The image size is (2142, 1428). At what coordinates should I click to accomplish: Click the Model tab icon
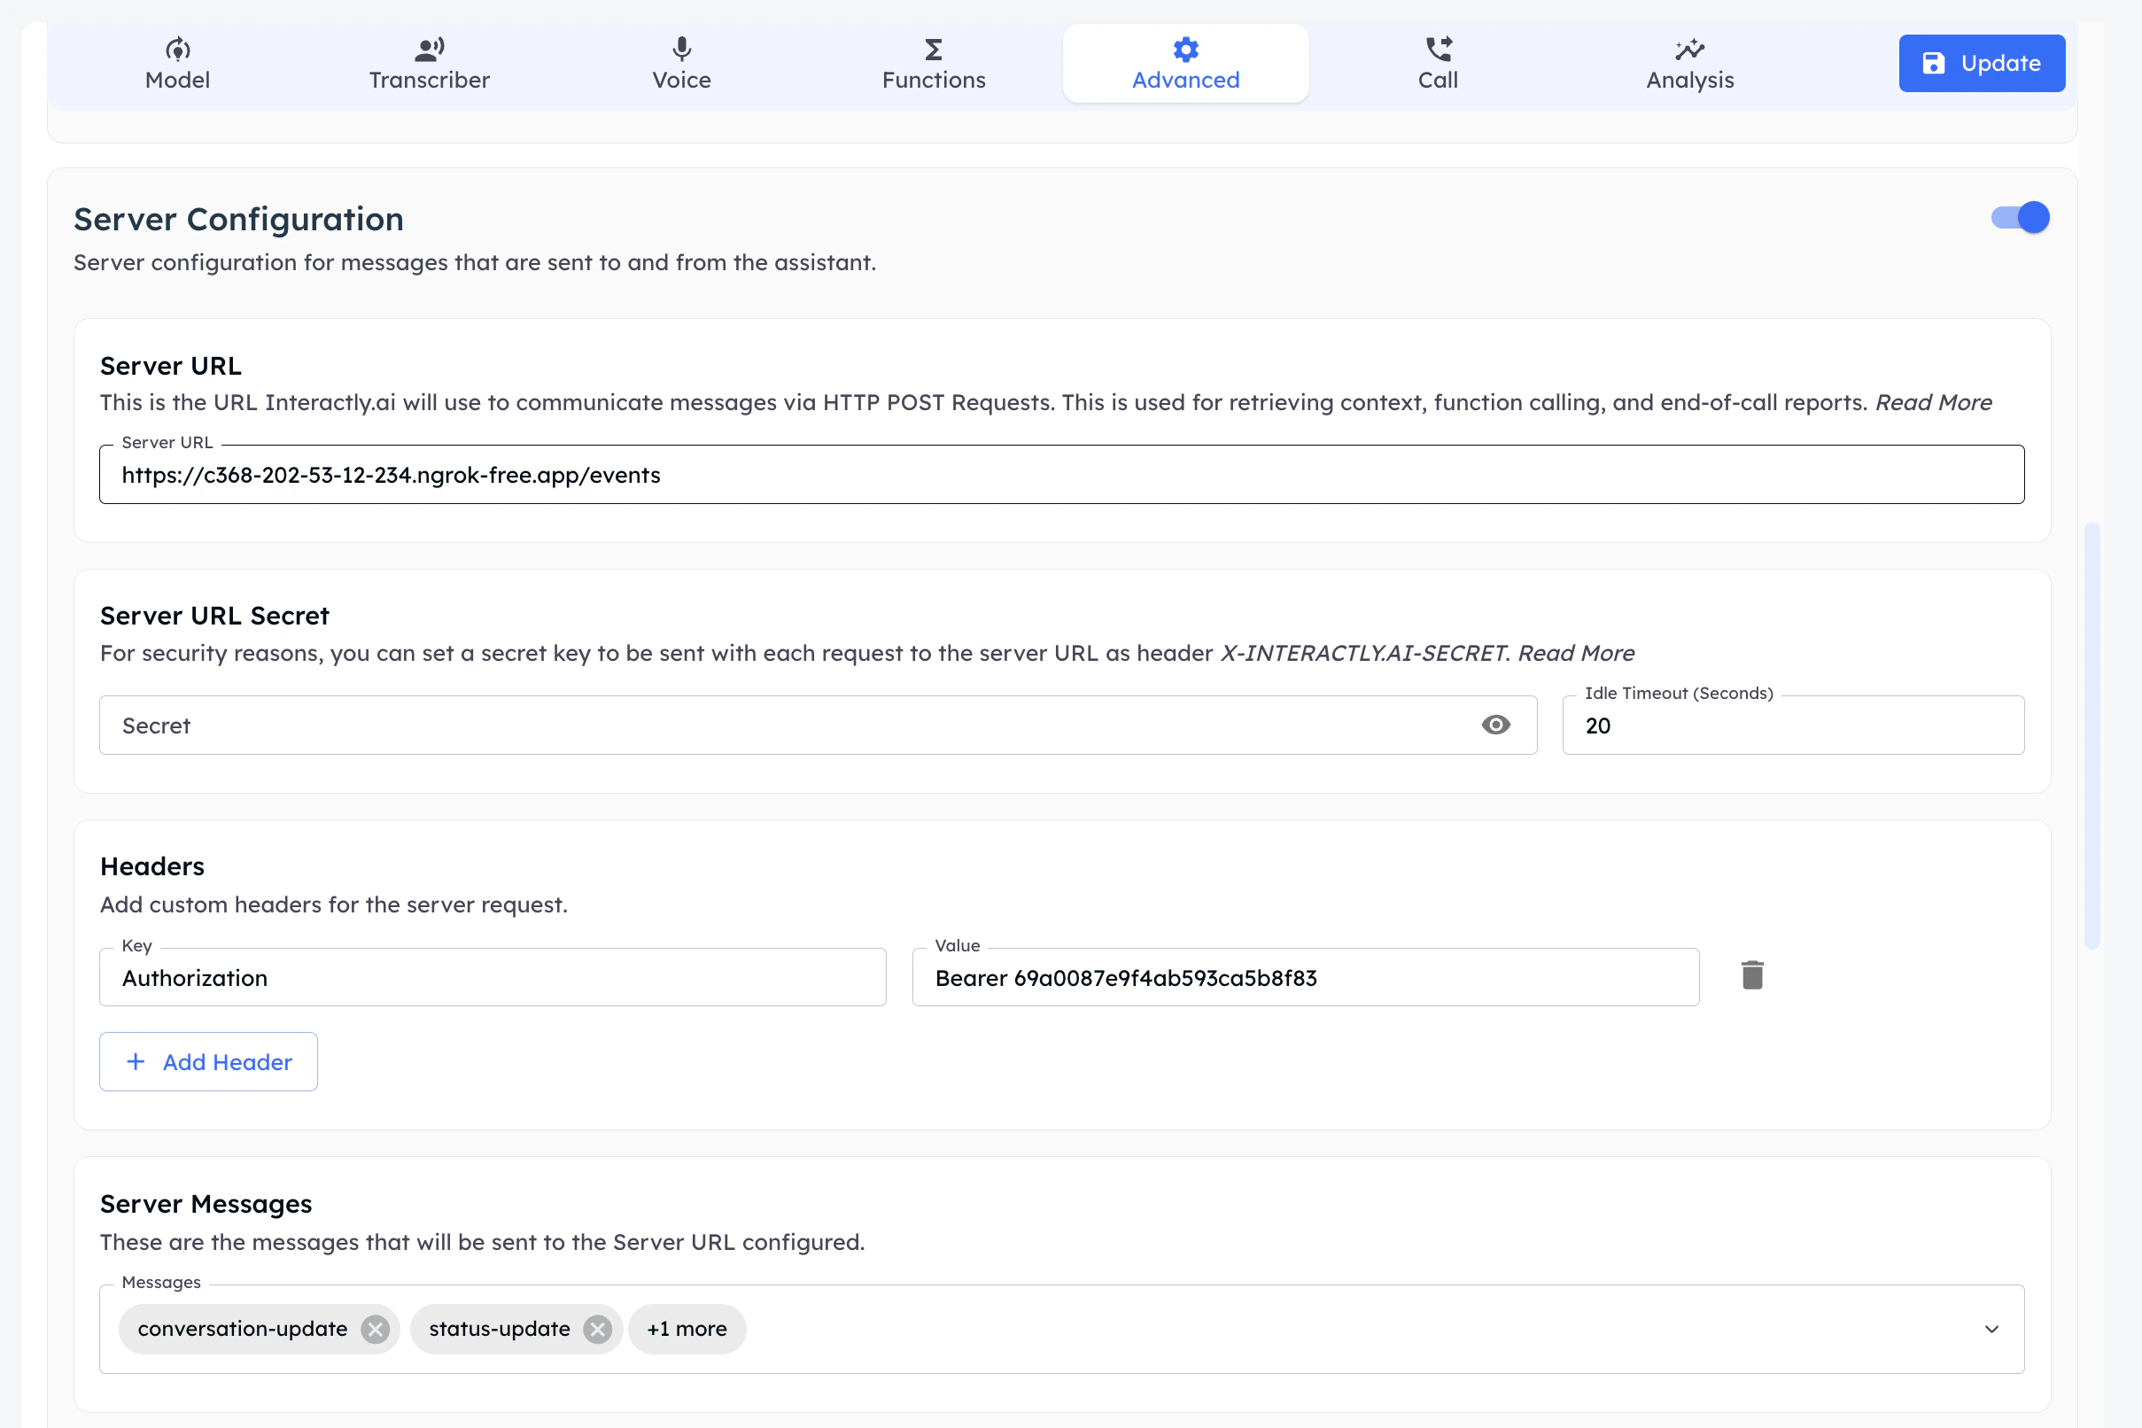click(177, 48)
